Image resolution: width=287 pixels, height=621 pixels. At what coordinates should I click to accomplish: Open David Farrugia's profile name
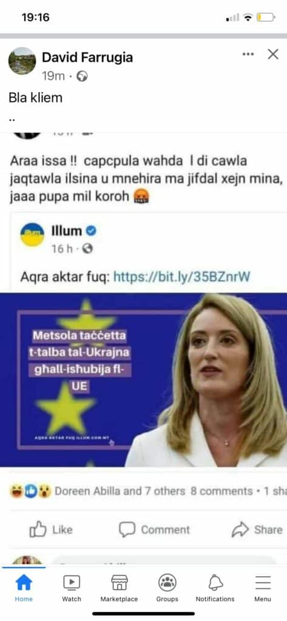(x=87, y=58)
